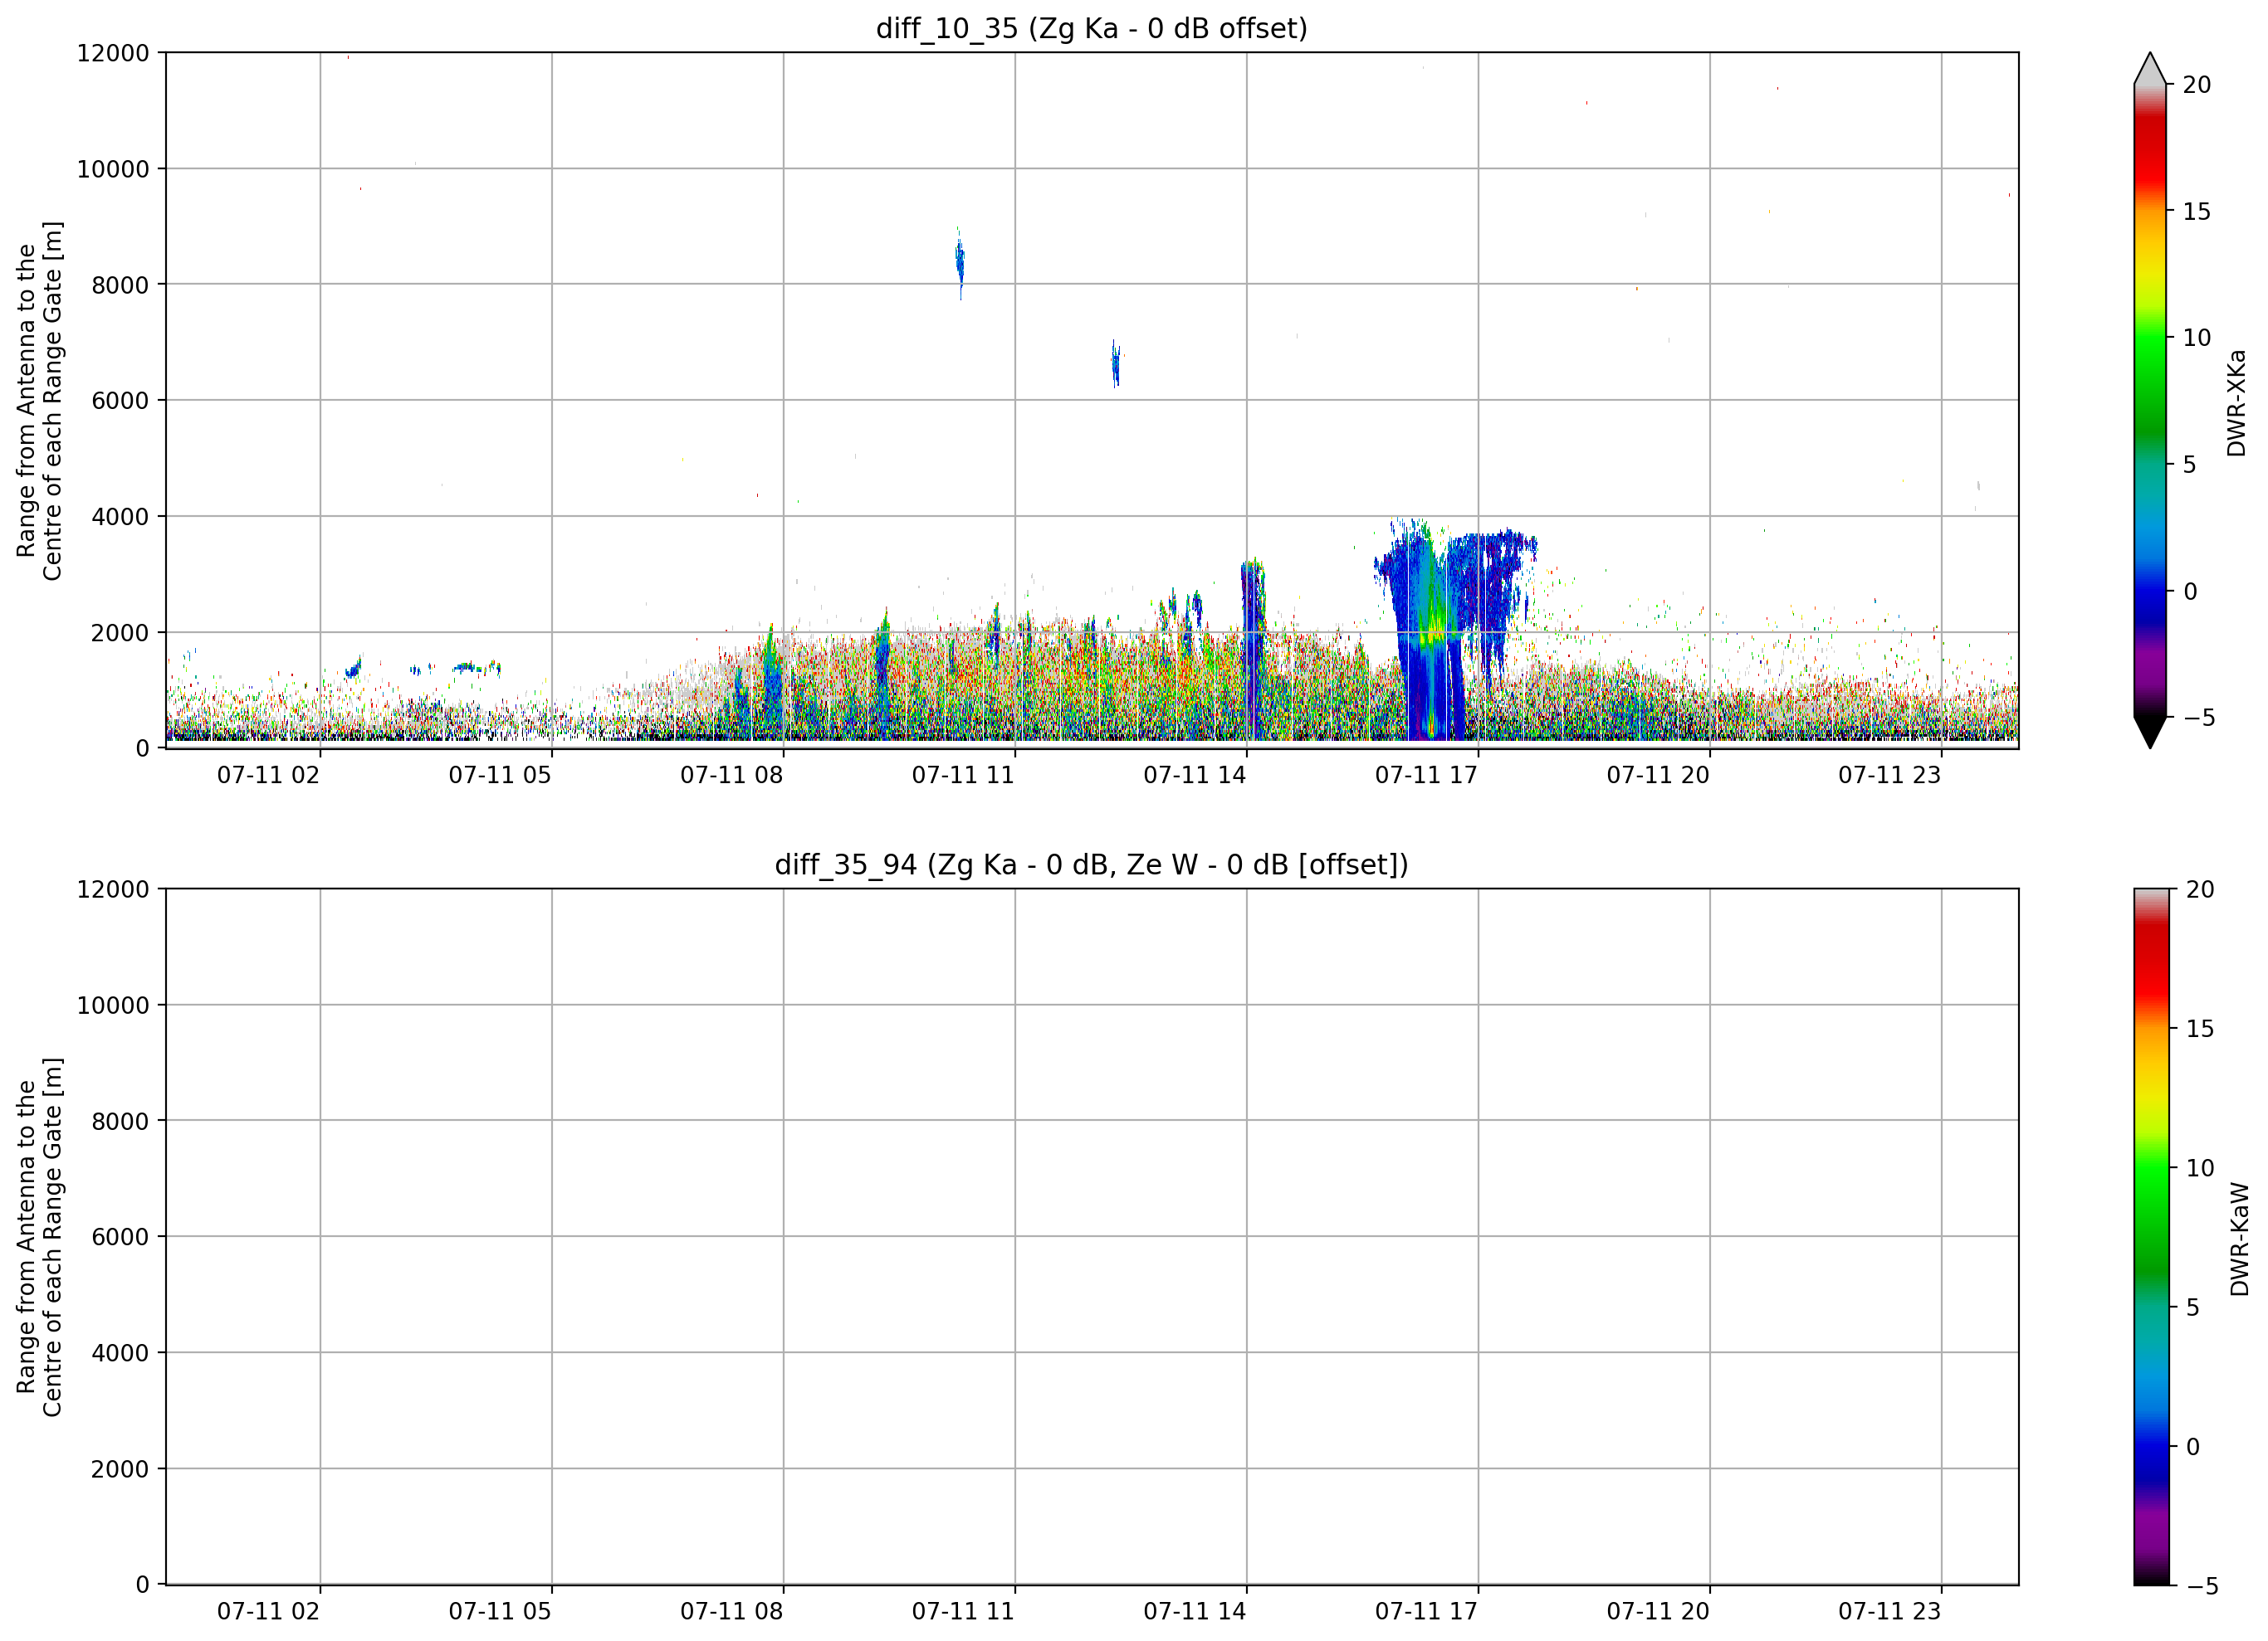Click the '4000' range tick of the diff_10_35 plot

coord(120,517)
